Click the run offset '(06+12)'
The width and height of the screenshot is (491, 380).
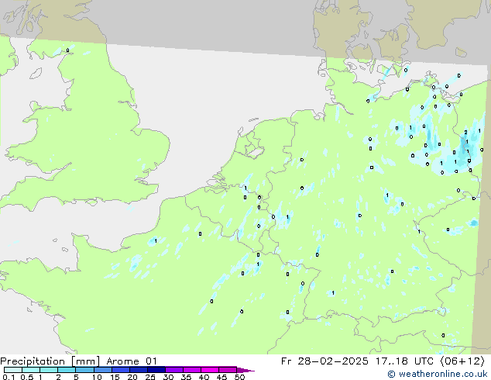point(462,361)
